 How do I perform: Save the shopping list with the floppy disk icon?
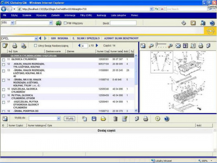click(94, 119)
